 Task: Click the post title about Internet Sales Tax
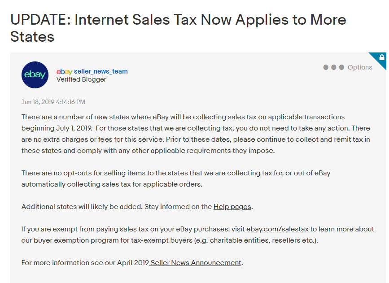pyautogui.click(x=178, y=28)
